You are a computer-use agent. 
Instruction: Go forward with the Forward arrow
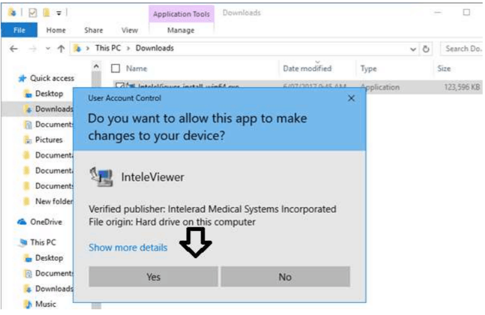[33, 49]
